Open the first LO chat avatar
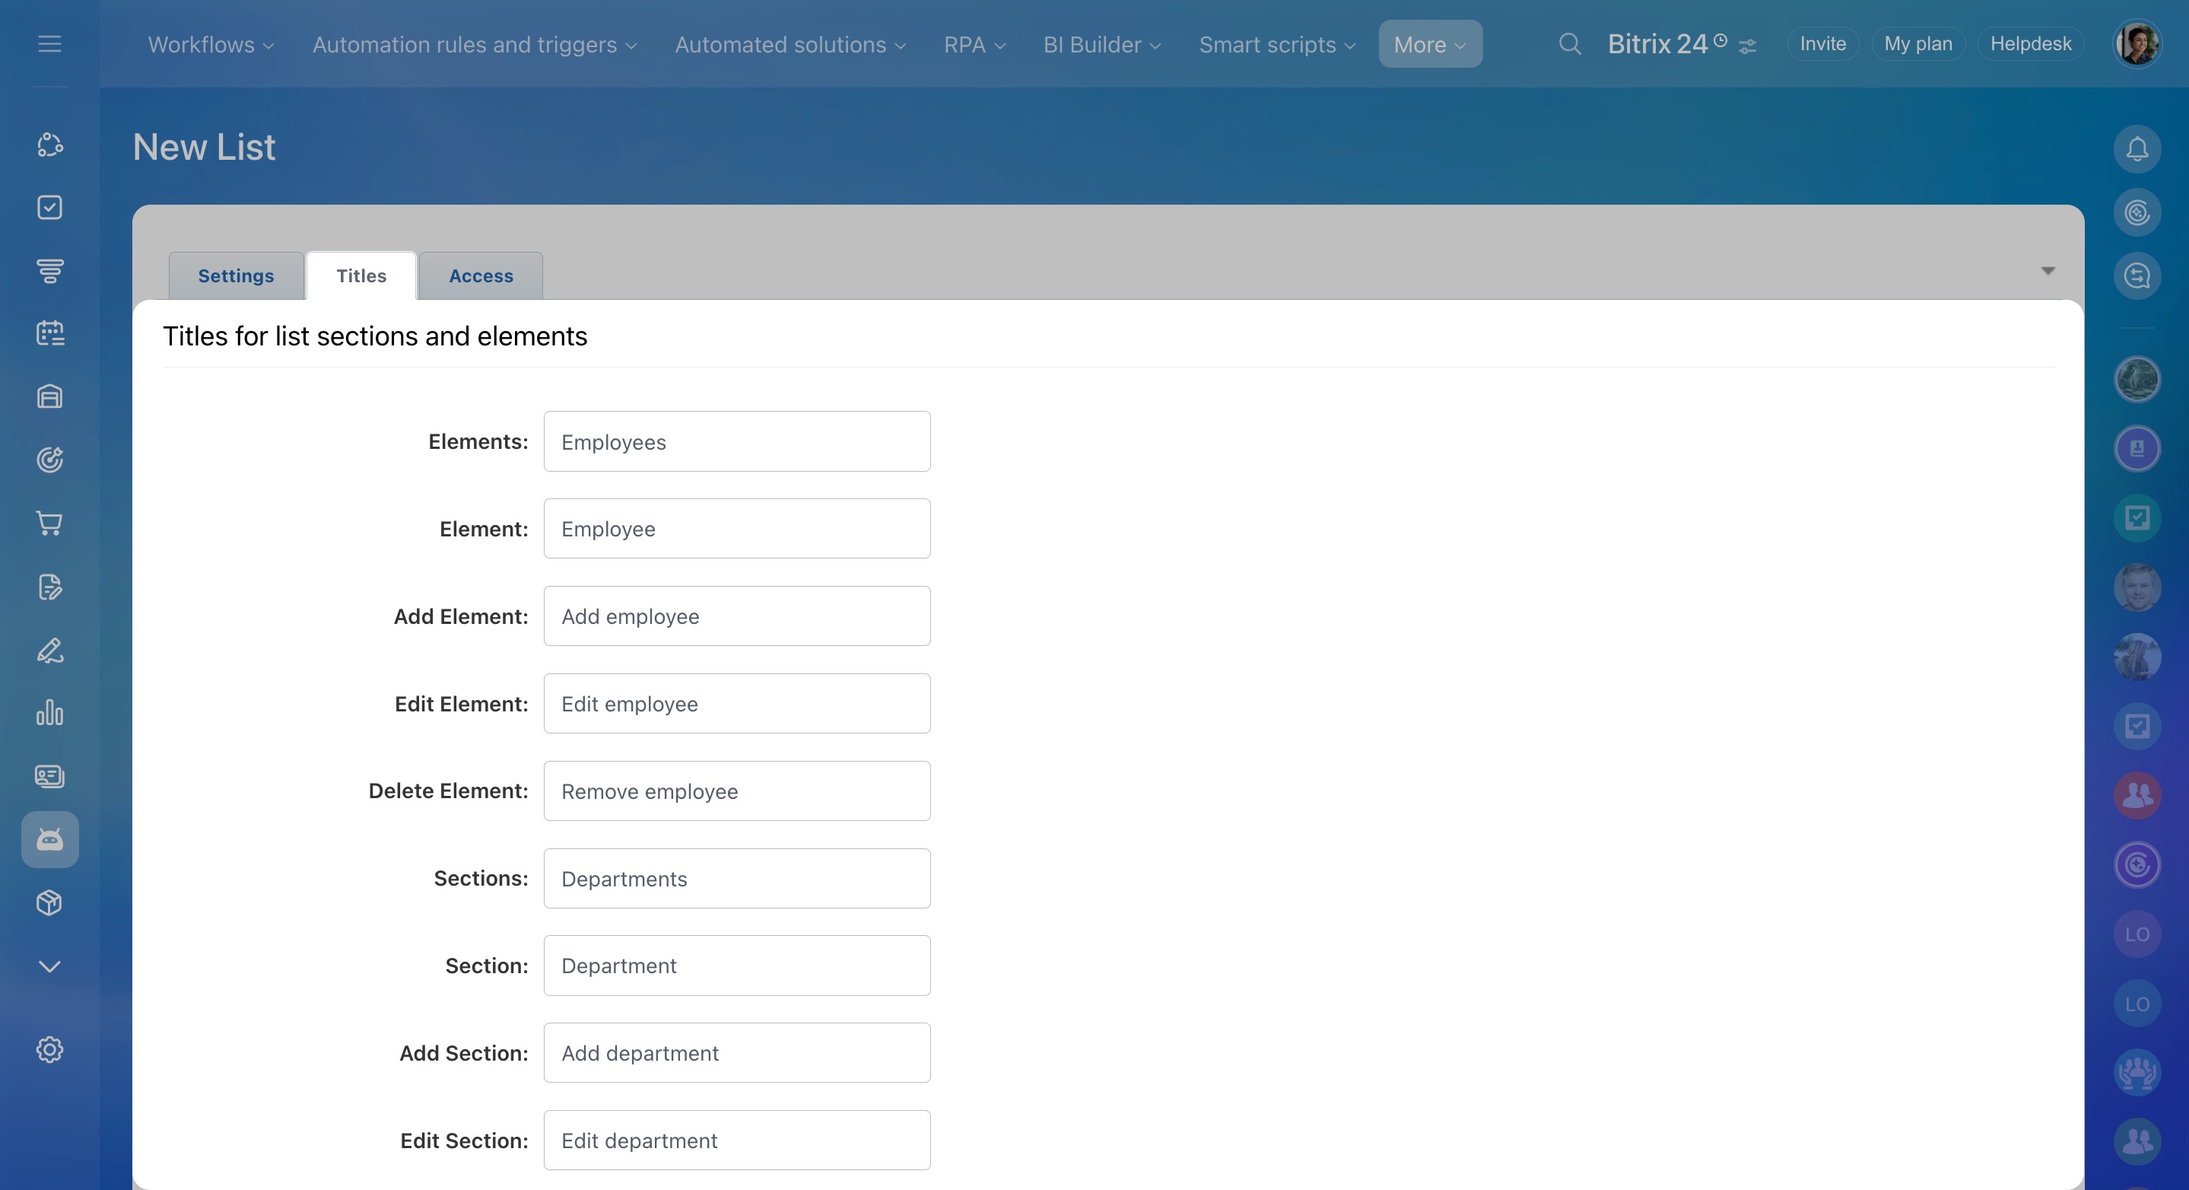The width and height of the screenshot is (2189, 1190). pos(2137,934)
